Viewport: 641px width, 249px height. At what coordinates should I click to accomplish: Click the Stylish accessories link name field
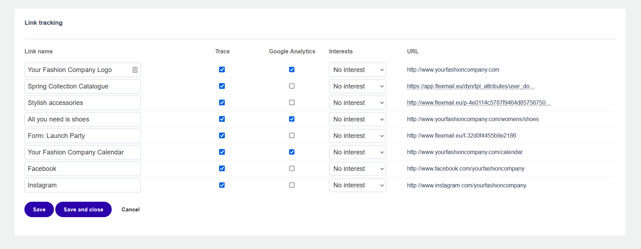tap(82, 103)
